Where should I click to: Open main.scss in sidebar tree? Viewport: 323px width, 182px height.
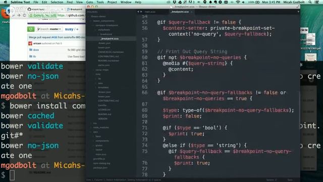[x=101, y=154]
